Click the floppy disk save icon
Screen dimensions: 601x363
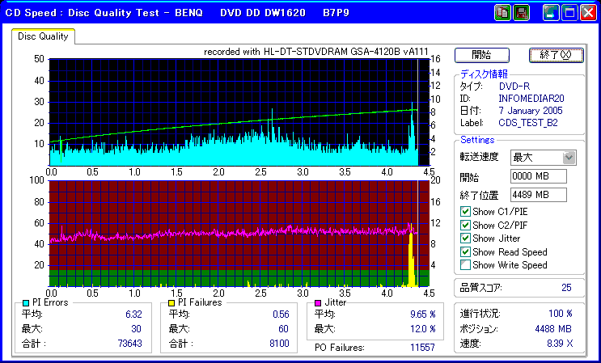(521, 13)
